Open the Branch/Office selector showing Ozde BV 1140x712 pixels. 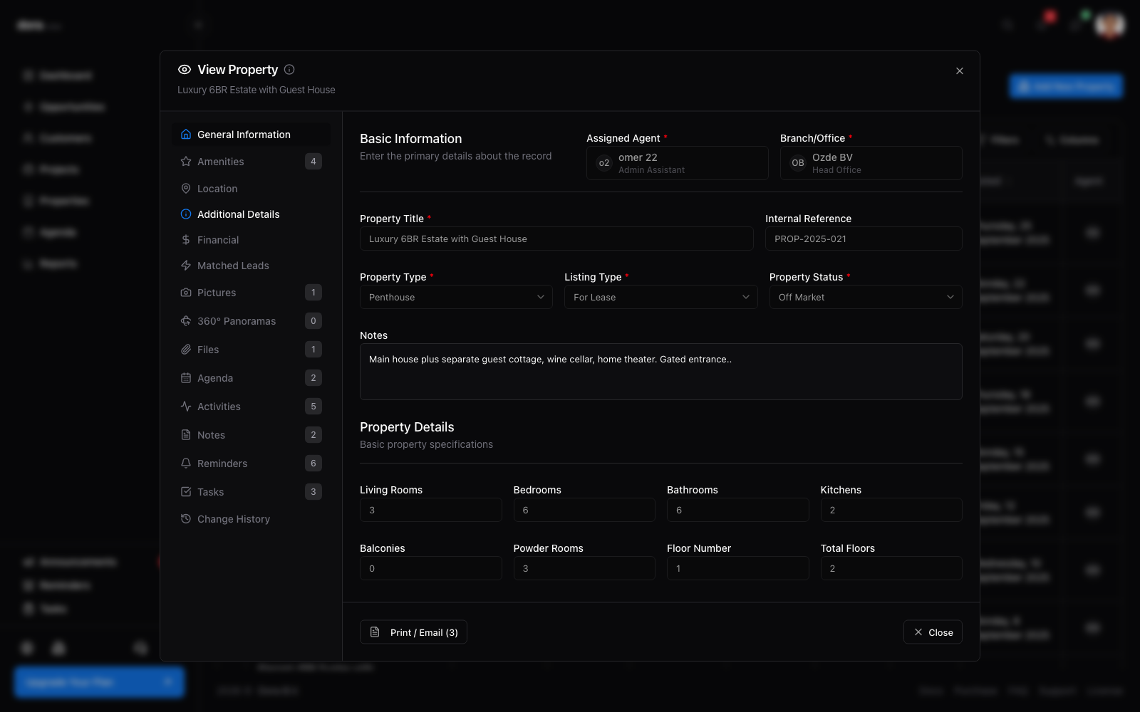(871, 163)
